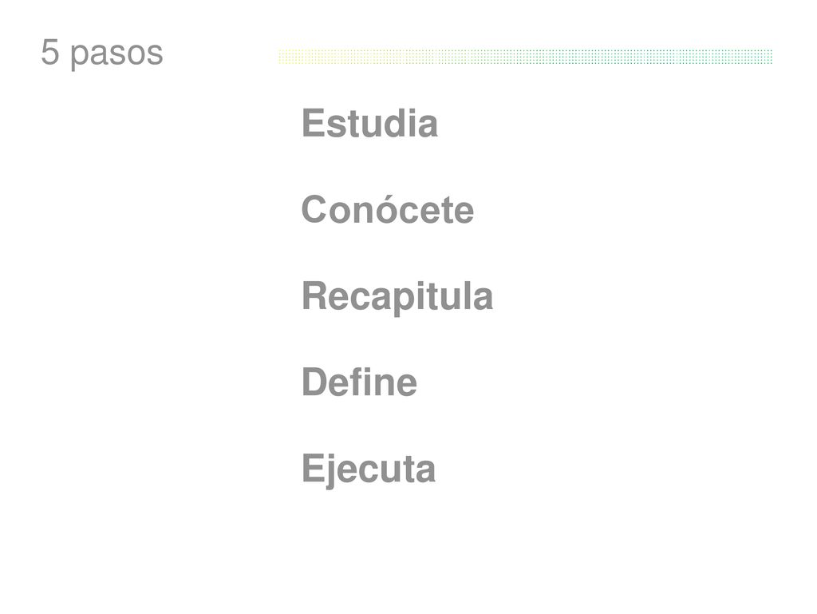The height and width of the screenshot is (614, 817).
Task: Select the word 'Define'
Action: 359,382
